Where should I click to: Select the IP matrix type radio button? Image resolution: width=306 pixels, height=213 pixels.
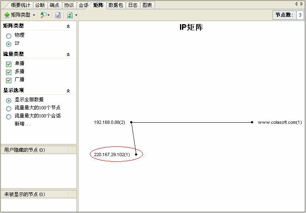pyautogui.click(x=8, y=44)
